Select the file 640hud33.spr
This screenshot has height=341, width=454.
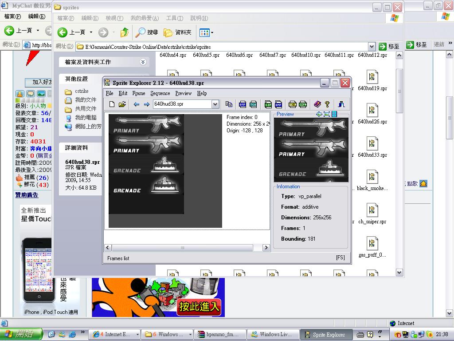pos(372,147)
